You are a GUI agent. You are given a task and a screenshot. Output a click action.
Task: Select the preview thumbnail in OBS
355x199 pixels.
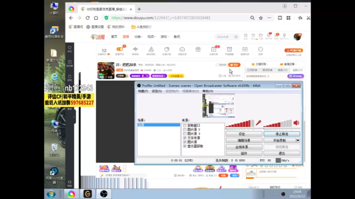tap(218, 106)
